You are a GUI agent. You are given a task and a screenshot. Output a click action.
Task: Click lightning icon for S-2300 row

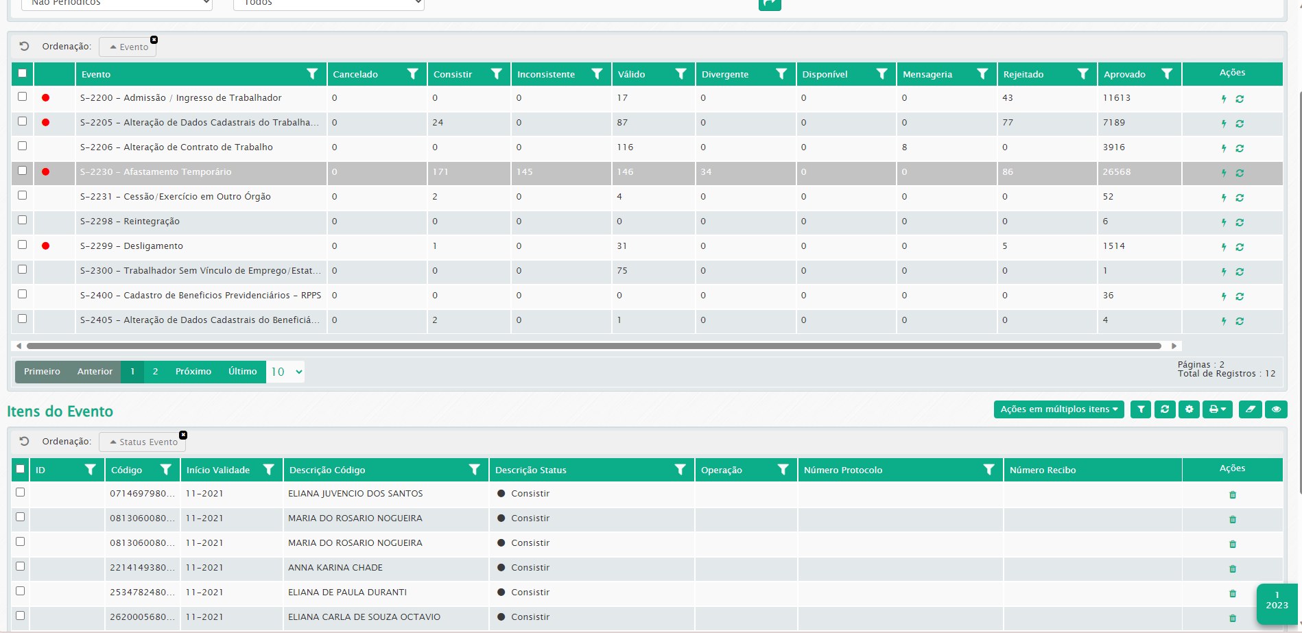1224,272
